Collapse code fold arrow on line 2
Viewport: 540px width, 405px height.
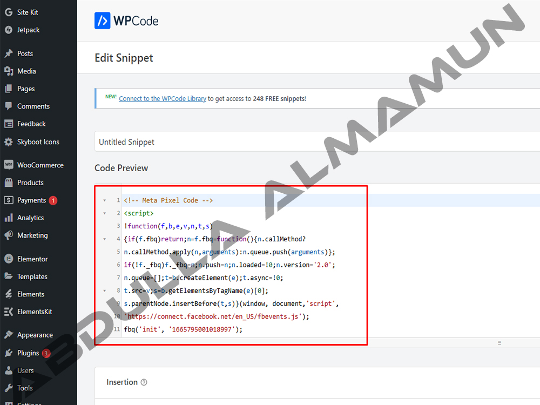click(x=104, y=213)
